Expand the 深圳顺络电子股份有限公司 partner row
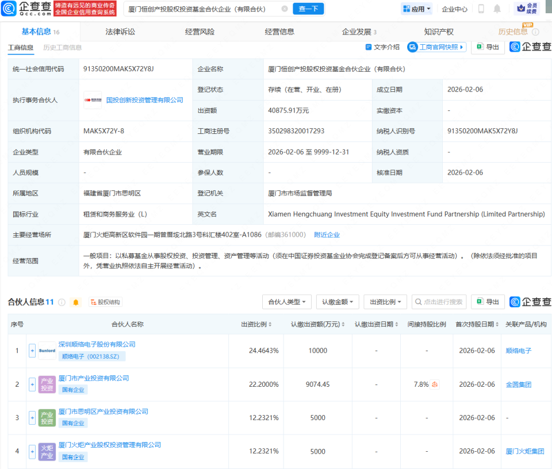 pos(32,351)
